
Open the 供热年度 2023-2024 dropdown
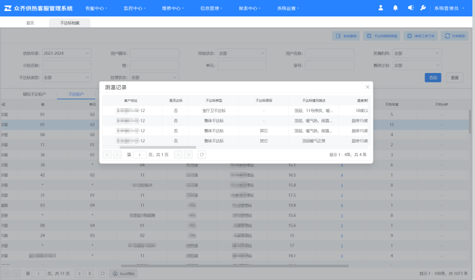[x=66, y=53]
